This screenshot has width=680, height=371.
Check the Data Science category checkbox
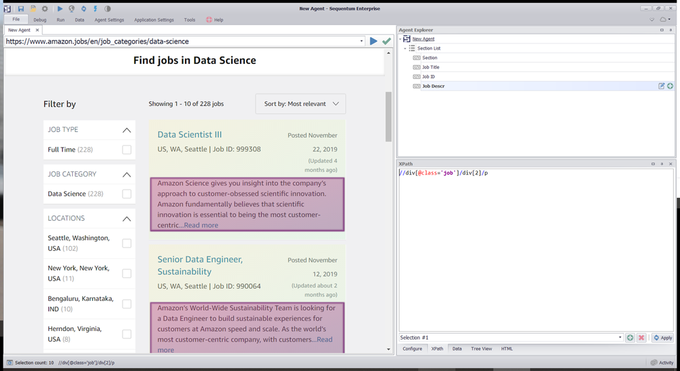tap(126, 194)
